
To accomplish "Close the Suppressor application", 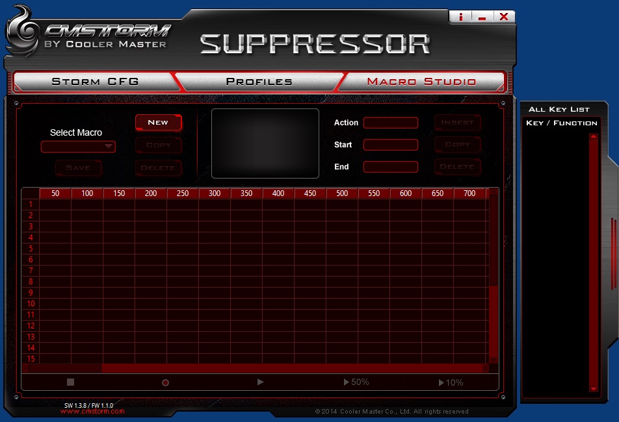I will point(504,16).
